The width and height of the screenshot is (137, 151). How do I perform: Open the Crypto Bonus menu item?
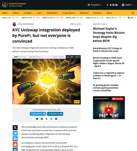point(69,13)
